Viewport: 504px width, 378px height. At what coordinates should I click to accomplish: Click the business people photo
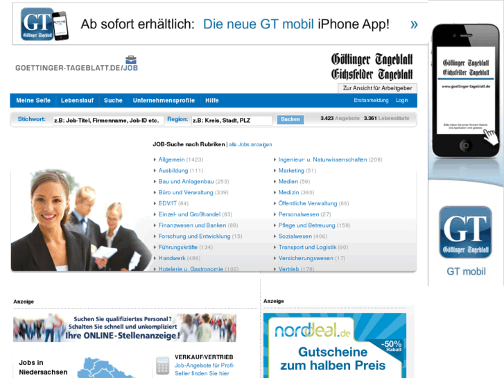(x=80, y=221)
